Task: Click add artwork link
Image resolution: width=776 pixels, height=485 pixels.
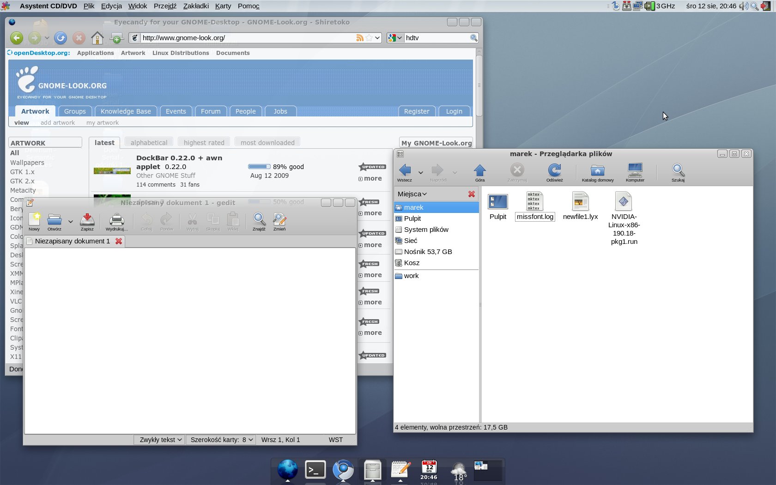Action: click(58, 122)
